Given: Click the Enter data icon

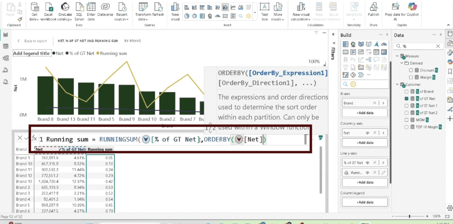Looking at the screenshot, I should 91,7.
